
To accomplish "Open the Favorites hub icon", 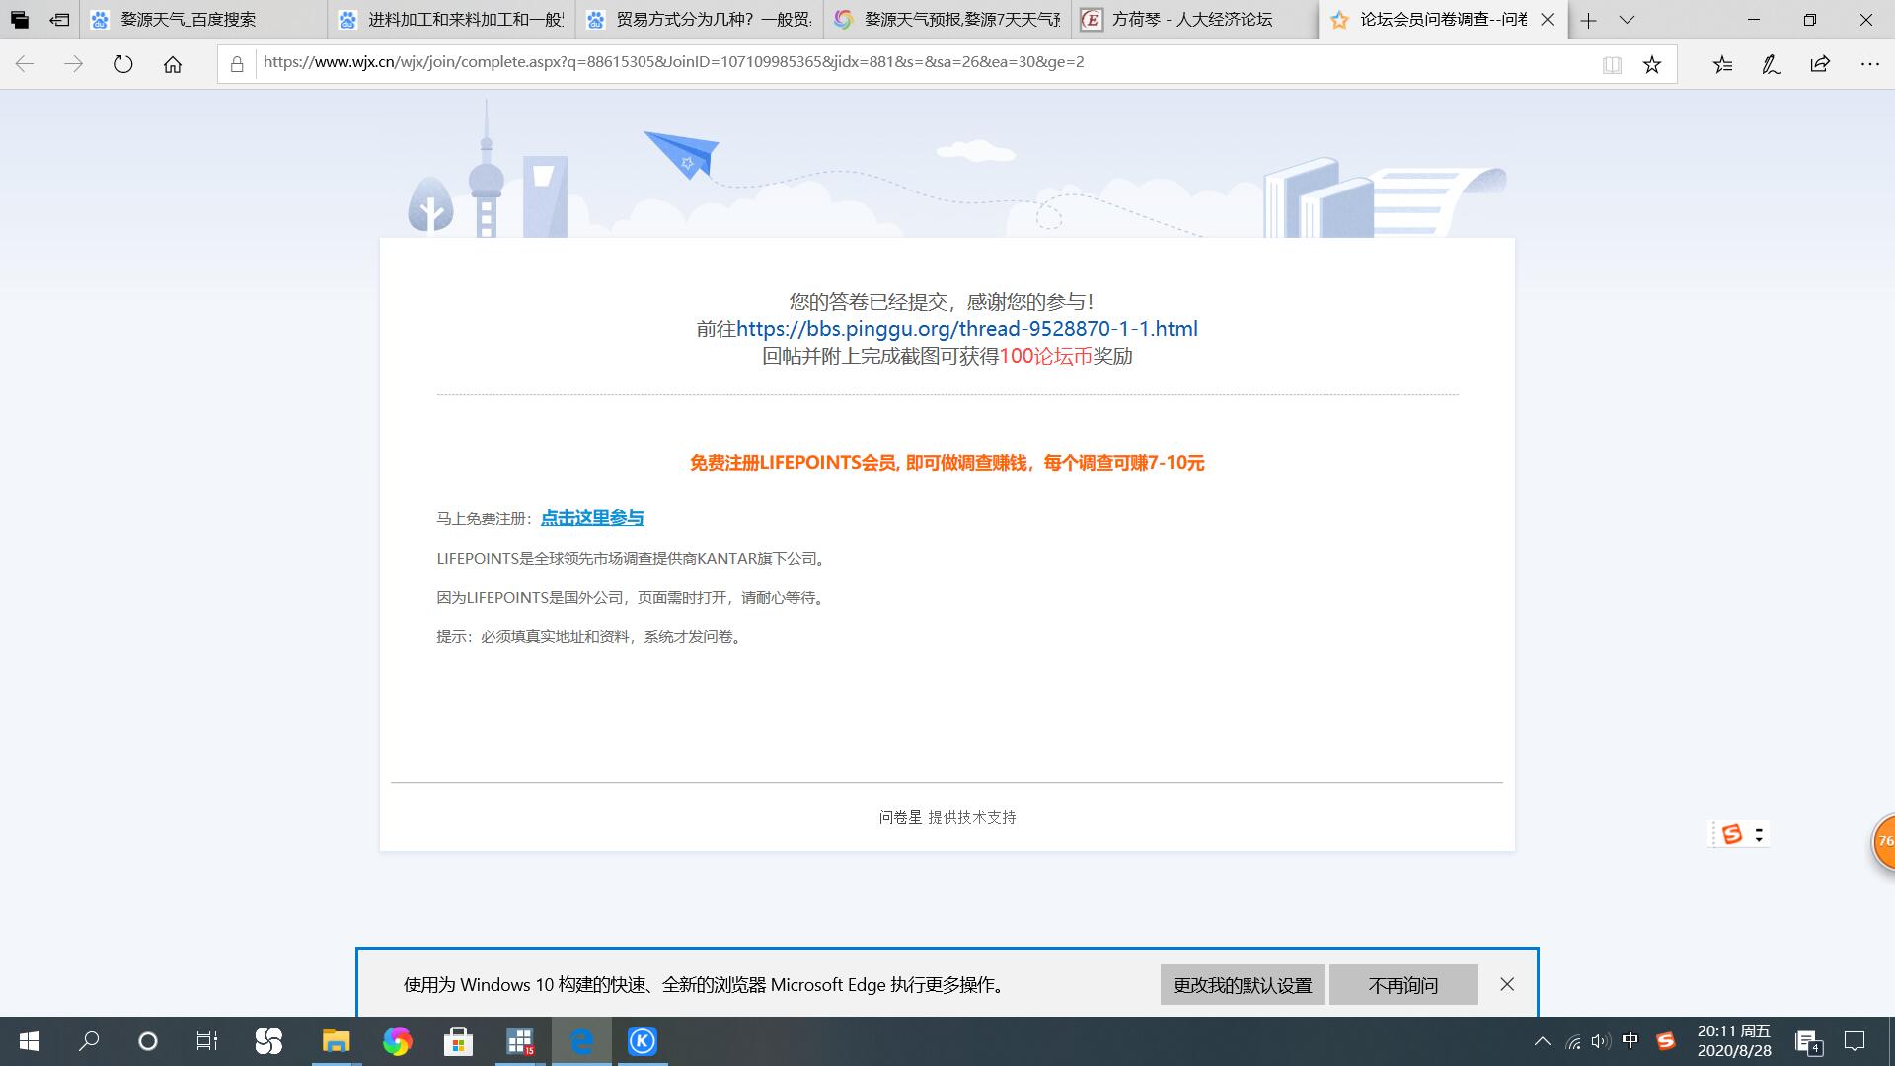I will pos(1722,65).
